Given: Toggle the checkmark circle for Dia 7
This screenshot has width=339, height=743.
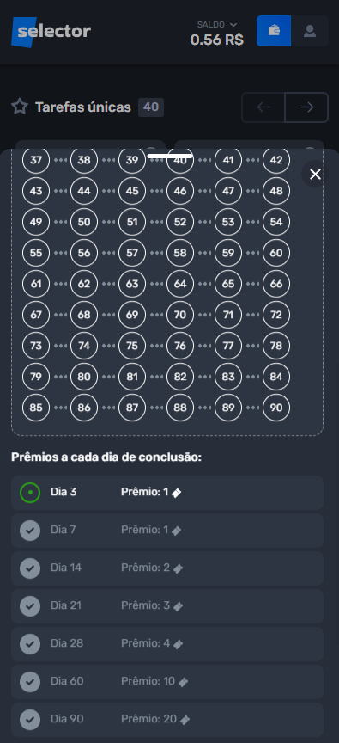Looking at the screenshot, I should coord(30,531).
